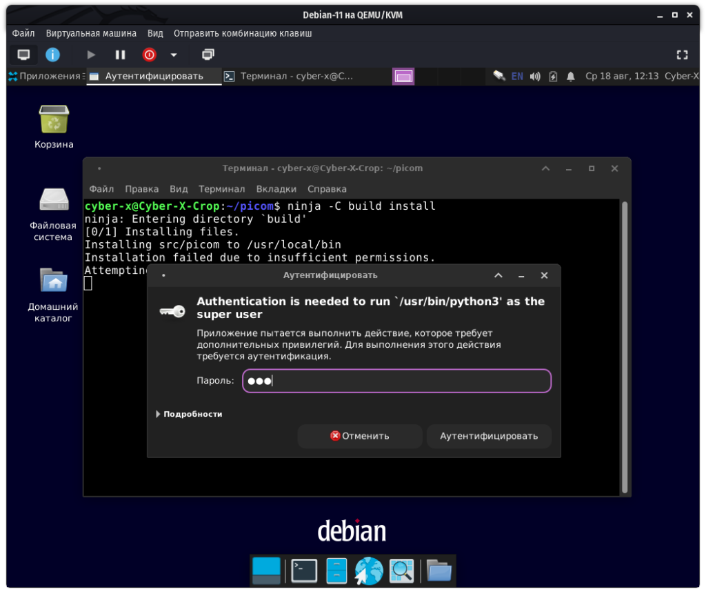Screen dimensions: 706x594
Task: Click the 'Аутентифицировать' button in dialog
Action: point(488,436)
